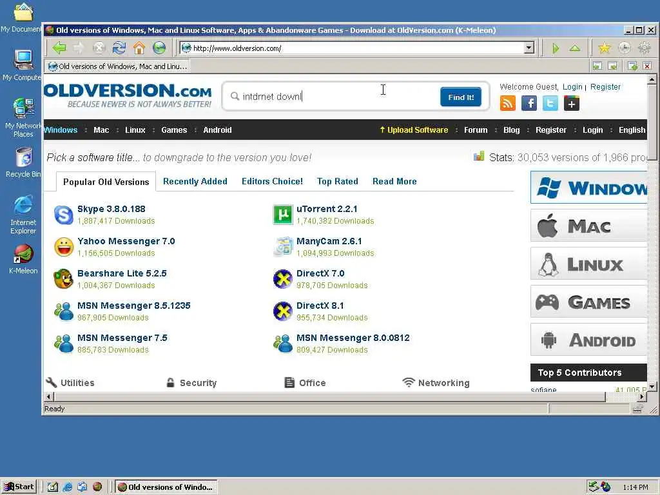Click the Skype icon in popular list
This screenshot has width=660, height=495.
pos(64,215)
